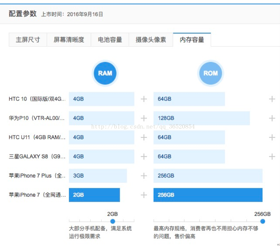Select iPhone 7 Plus 3GB RAM bar
Screen dimensions: 280x246
point(98,176)
